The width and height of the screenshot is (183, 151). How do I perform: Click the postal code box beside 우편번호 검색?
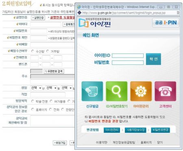pos(37,71)
